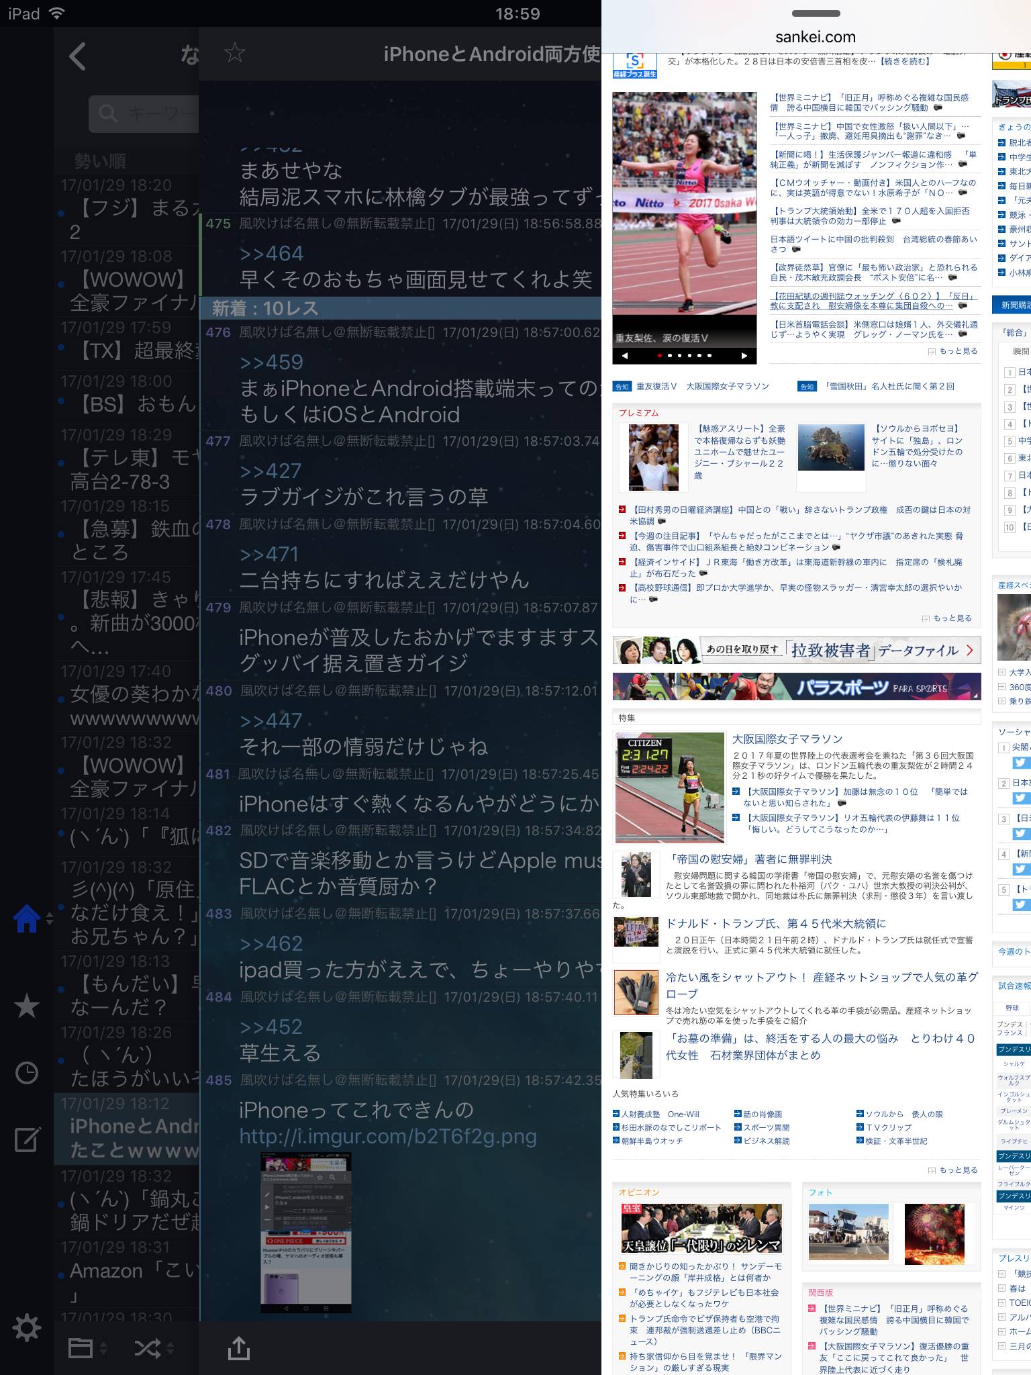1031x1375 pixels.
Task: Tap post number 476
Action: pyautogui.click(x=218, y=332)
